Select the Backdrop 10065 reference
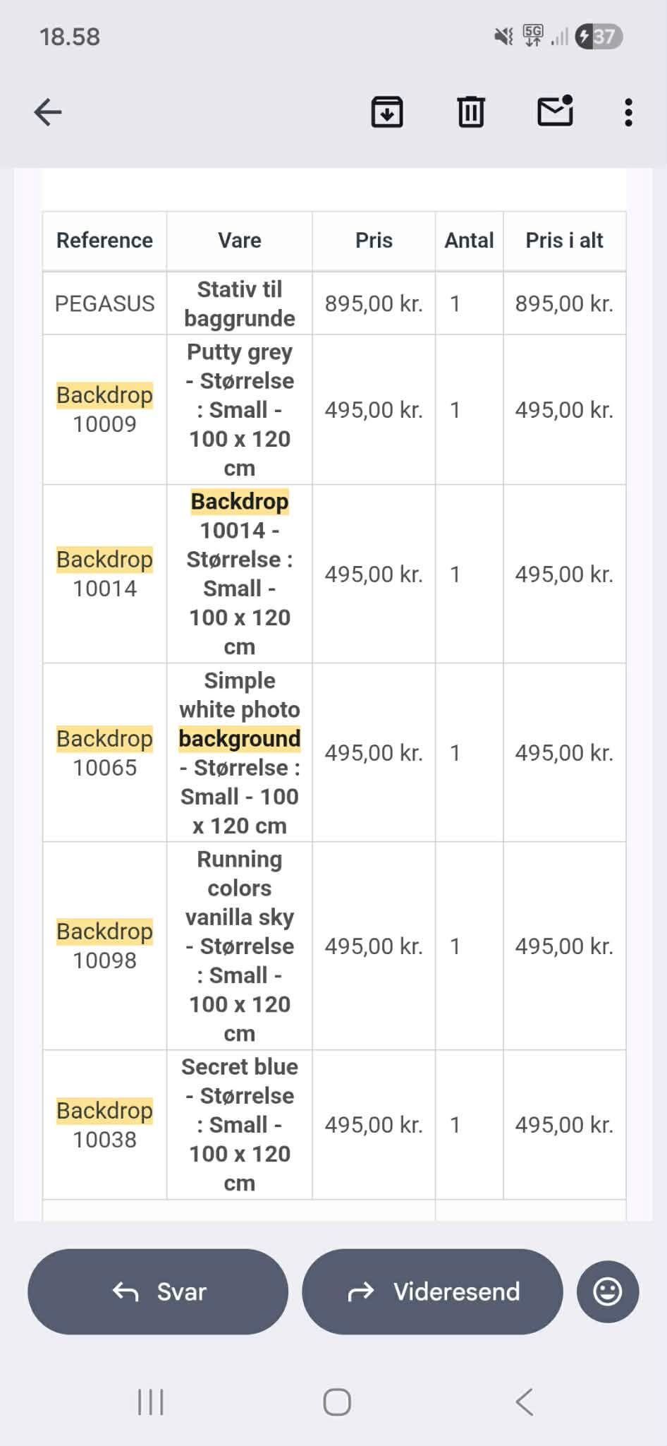This screenshot has width=667, height=1446. click(104, 753)
